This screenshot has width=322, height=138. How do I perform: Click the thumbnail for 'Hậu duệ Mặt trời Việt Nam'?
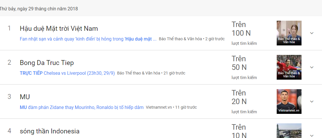[x=289, y=33]
